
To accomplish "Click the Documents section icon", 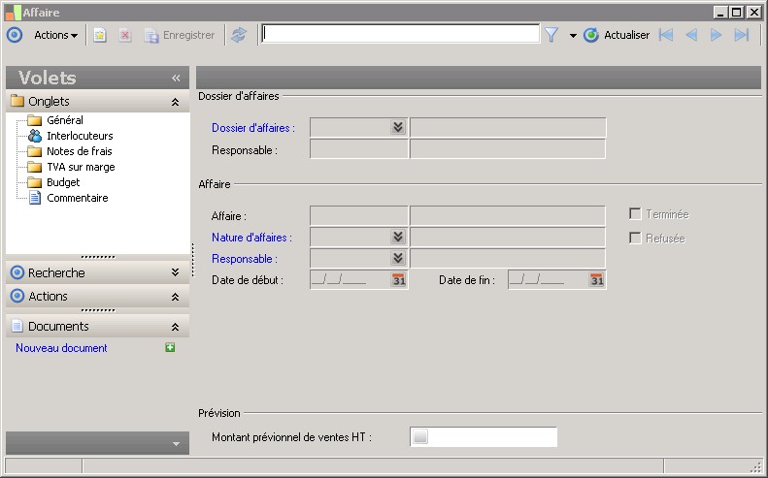I will click(17, 326).
